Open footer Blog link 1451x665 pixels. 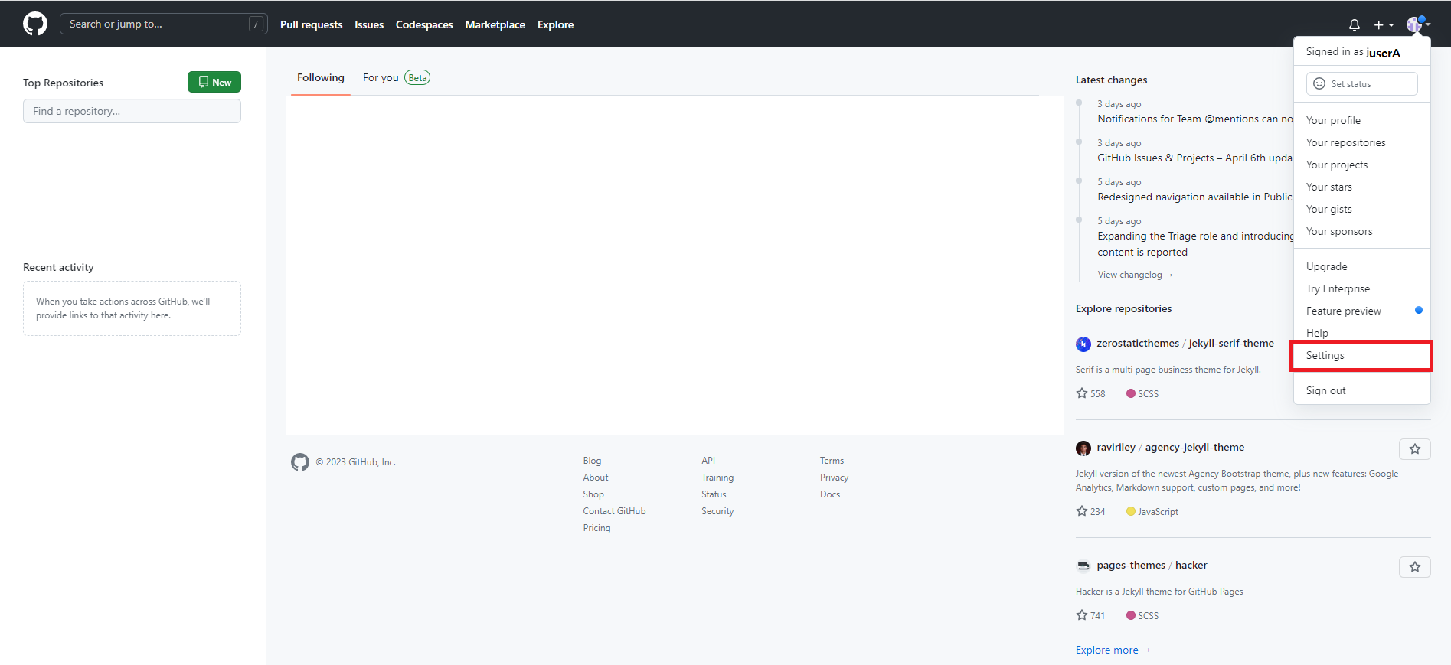pos(592,461)
